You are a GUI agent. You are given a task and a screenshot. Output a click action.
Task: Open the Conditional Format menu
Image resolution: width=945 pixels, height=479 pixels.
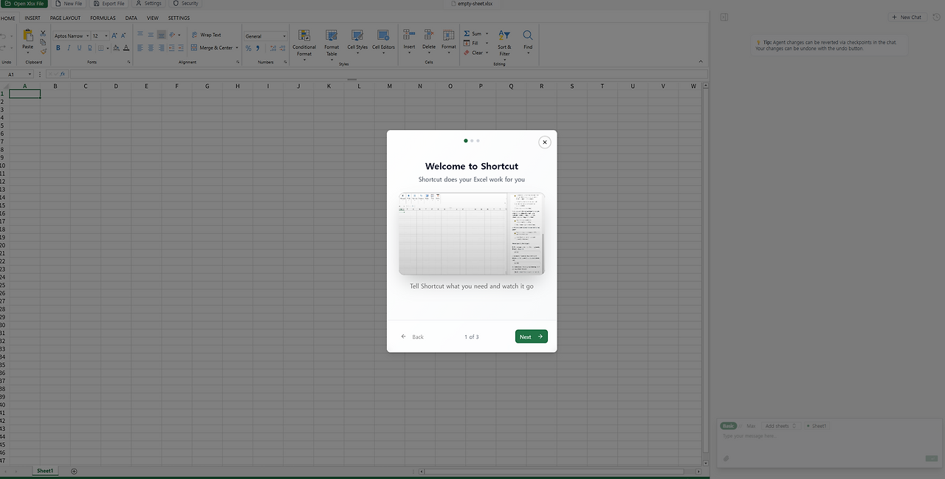(x=304, y=44)
